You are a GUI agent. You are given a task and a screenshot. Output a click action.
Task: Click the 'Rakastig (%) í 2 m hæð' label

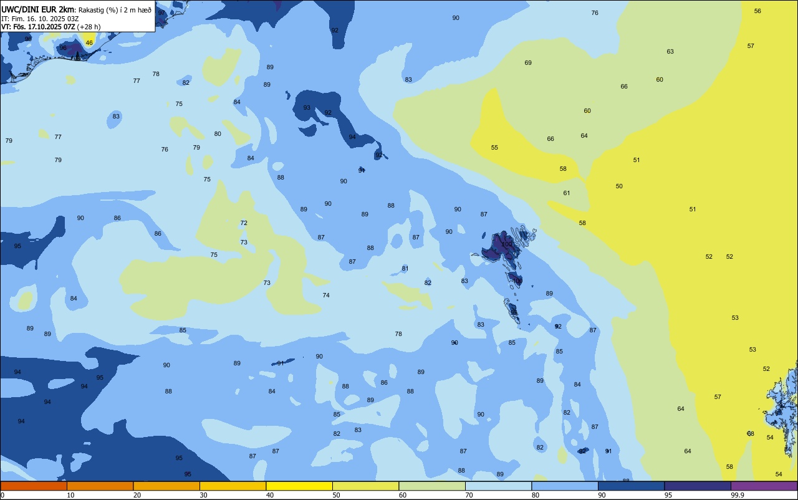coord(115,10)
